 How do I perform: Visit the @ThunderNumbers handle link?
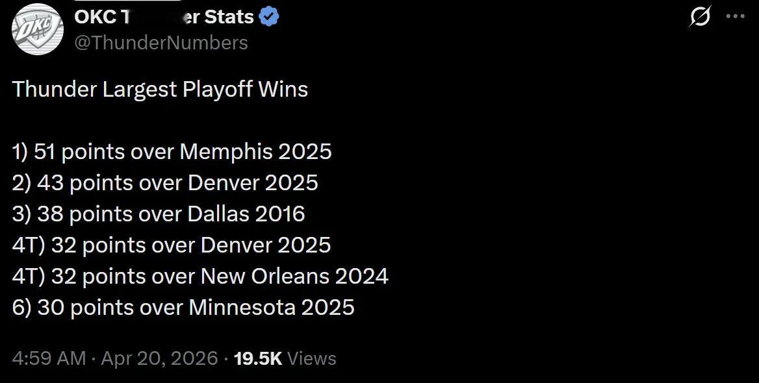tap(162, 43)
